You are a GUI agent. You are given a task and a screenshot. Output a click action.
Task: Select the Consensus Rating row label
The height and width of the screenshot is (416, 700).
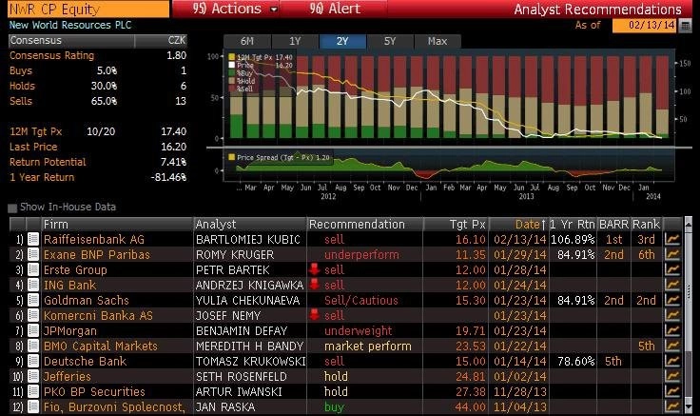pyautogui.click(x=51, y=55)
